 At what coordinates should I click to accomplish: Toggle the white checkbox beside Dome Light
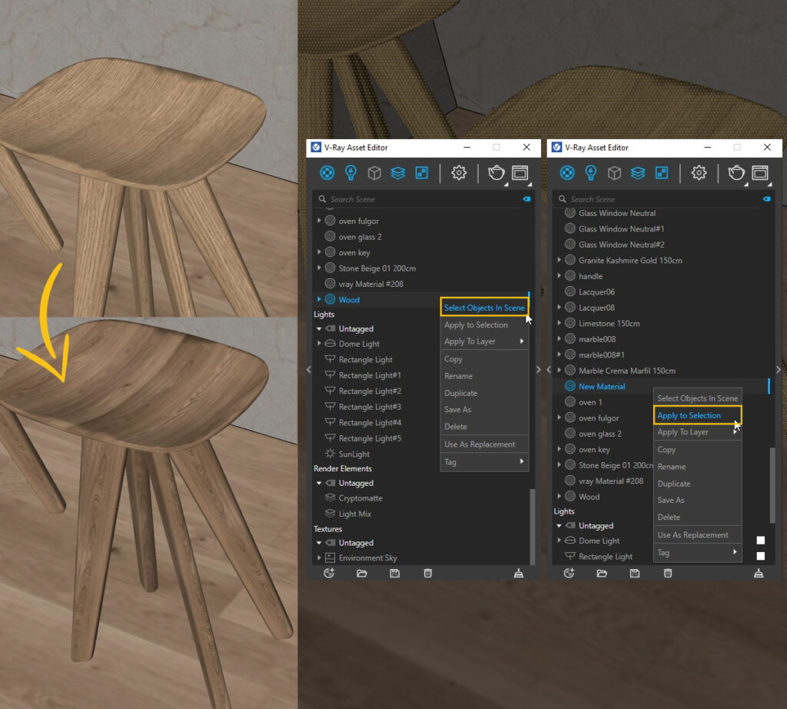(760, 541)
